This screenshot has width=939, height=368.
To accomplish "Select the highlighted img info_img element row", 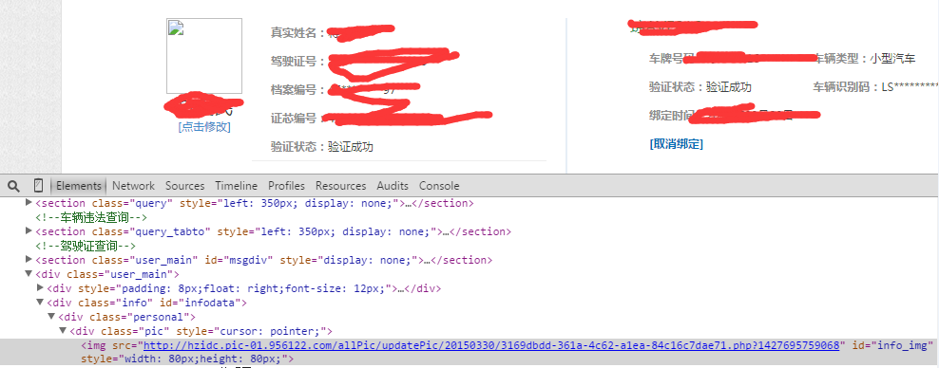I will 469,352.
